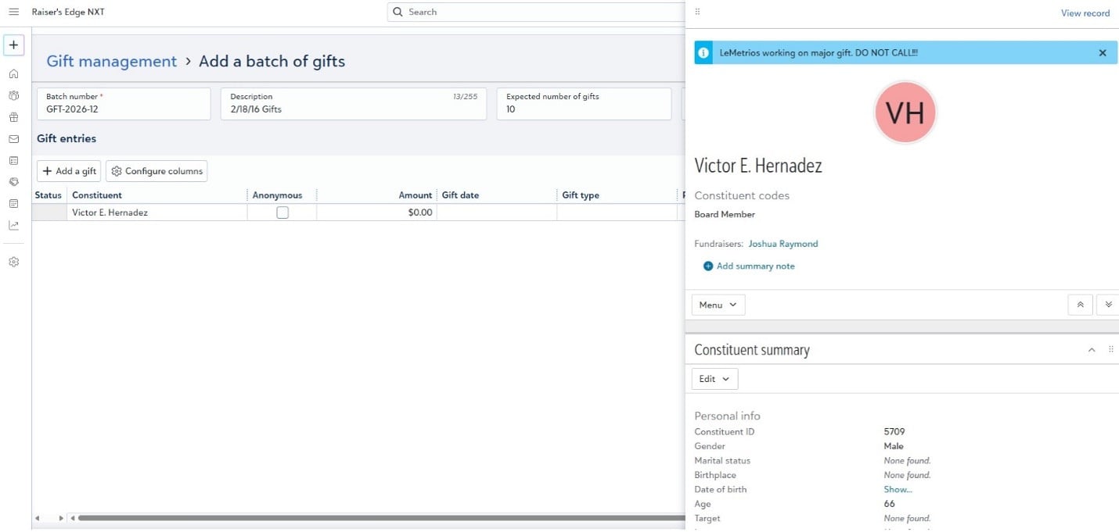Open the Menu dropdown on the constituent panel
This screenshot has height=532, width=1119.
717,305
